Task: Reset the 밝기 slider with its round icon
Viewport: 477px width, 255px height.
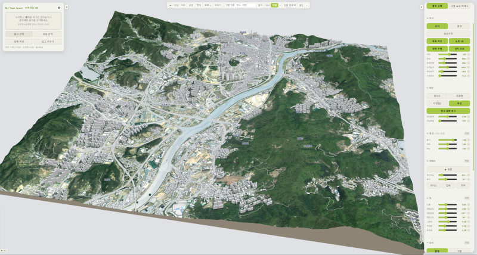Action: (x=469, y=140)
